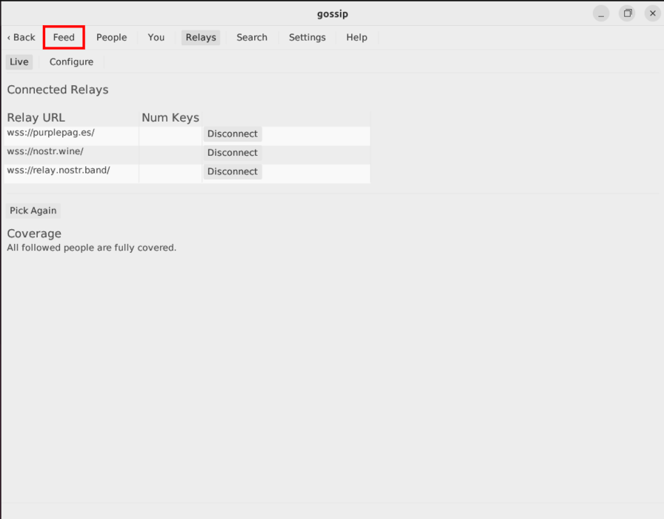Click the Num Keys column header
664x519 pixels.
170,117
